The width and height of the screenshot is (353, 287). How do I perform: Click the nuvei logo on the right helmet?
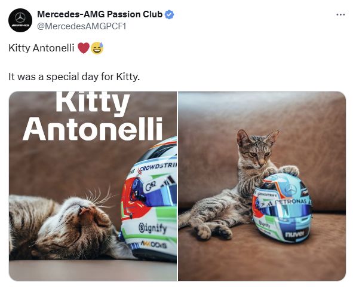click(x=294, y=234)
